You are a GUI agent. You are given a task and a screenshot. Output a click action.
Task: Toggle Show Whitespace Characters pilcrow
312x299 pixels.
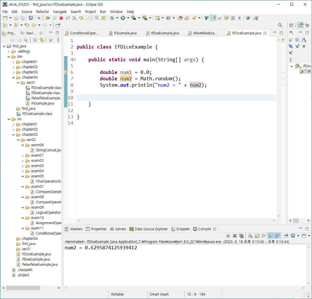click(x=240, y=18)
